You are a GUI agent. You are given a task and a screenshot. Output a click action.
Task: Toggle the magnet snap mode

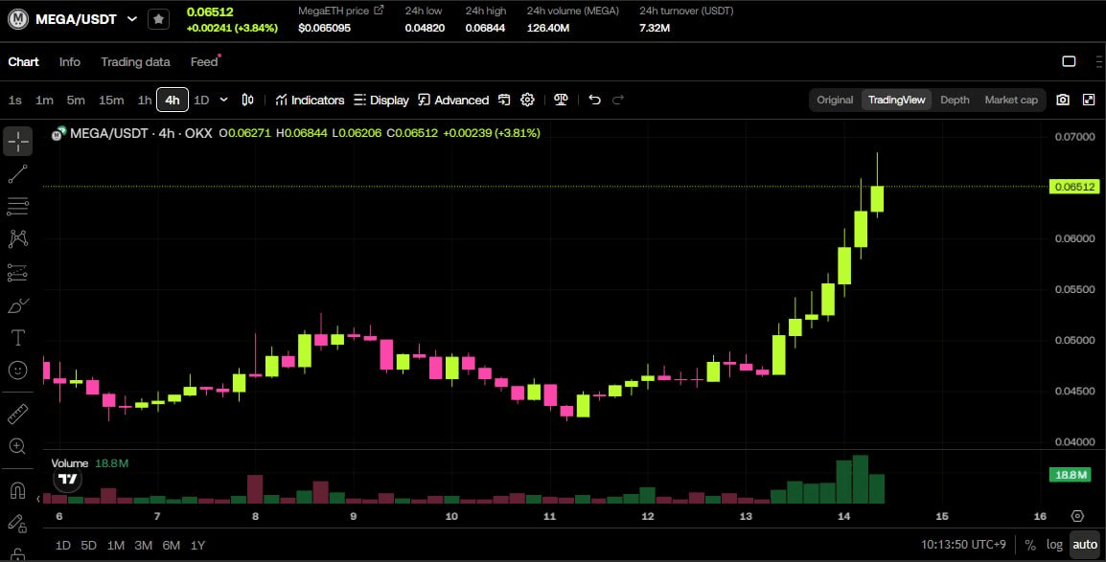17,490
